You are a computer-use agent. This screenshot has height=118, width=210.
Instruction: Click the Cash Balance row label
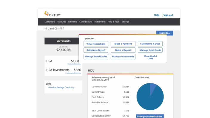pos(98,97)
